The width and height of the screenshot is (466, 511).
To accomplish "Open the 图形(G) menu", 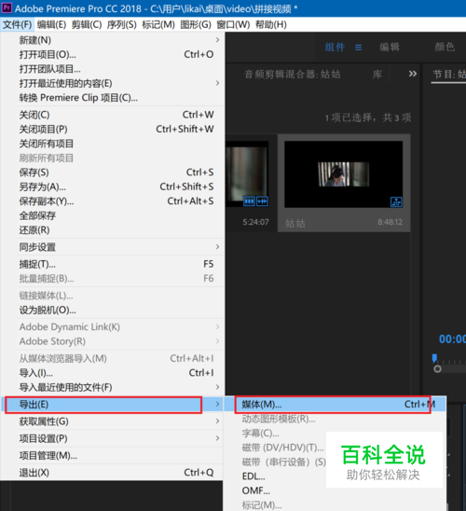I will pyautogui.click(x=196, y=25).
